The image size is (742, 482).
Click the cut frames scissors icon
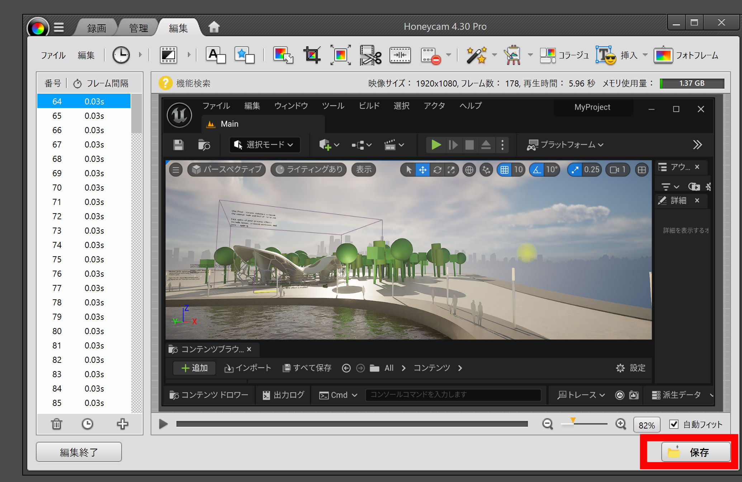coord(370,55)
